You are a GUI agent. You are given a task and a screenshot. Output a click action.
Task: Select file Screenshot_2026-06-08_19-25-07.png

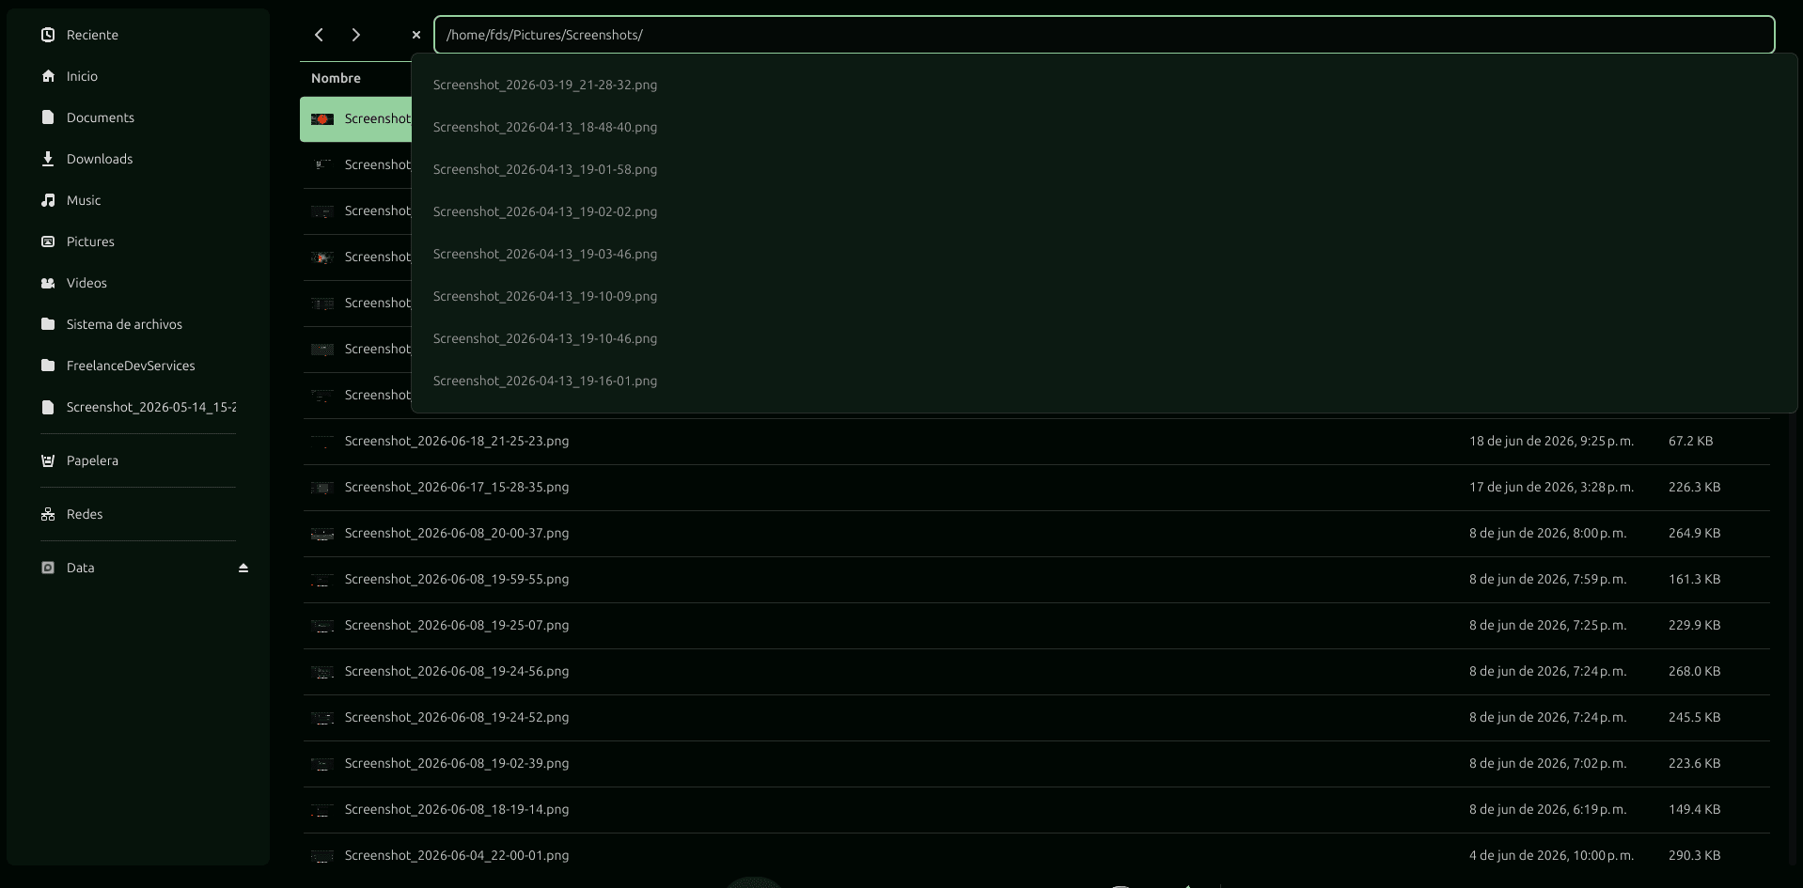1036,625
